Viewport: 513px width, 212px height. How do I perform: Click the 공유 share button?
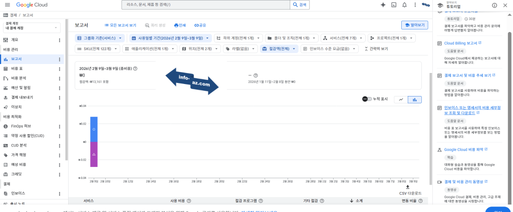pos(201,25)
